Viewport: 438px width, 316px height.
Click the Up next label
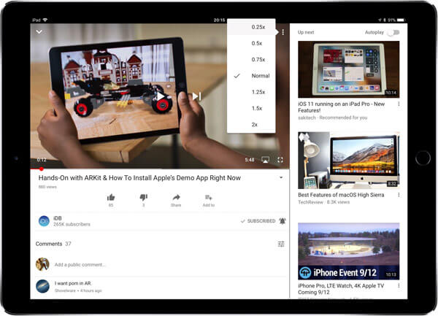306,32
